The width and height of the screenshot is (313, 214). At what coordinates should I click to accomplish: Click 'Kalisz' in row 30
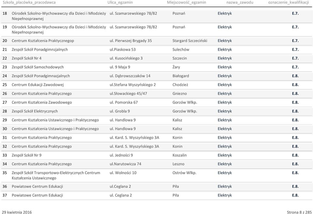[177, 129]
